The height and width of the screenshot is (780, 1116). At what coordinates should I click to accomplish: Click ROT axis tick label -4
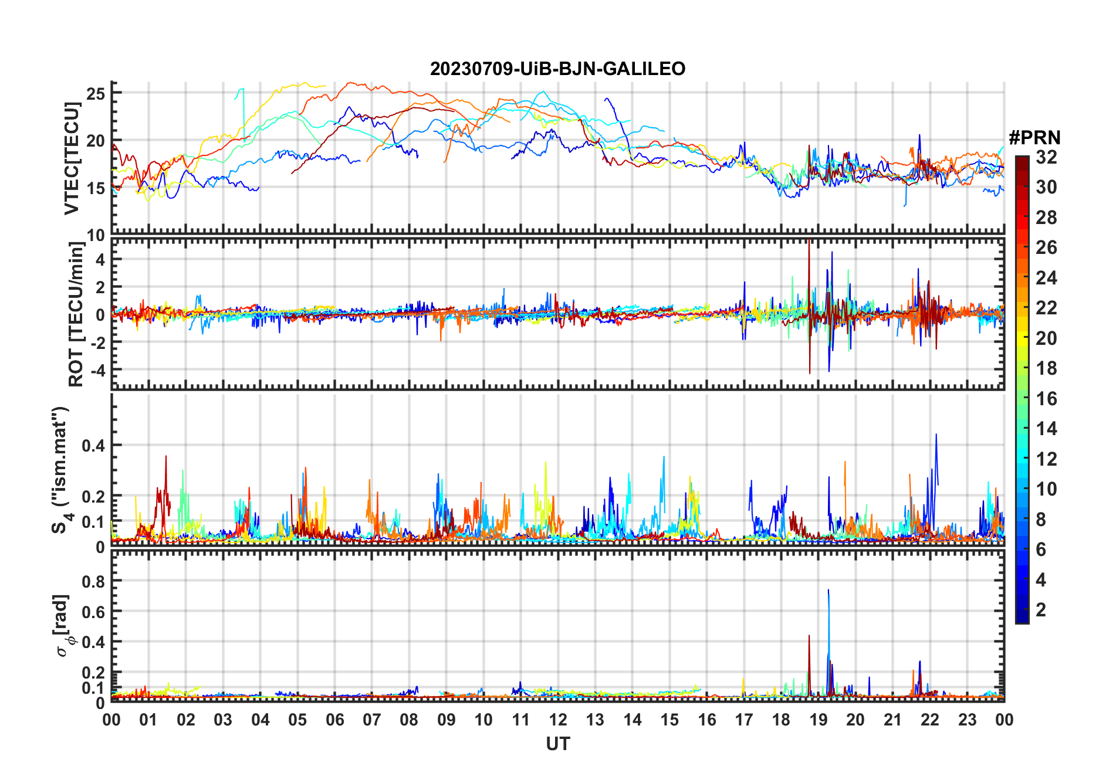97,370
